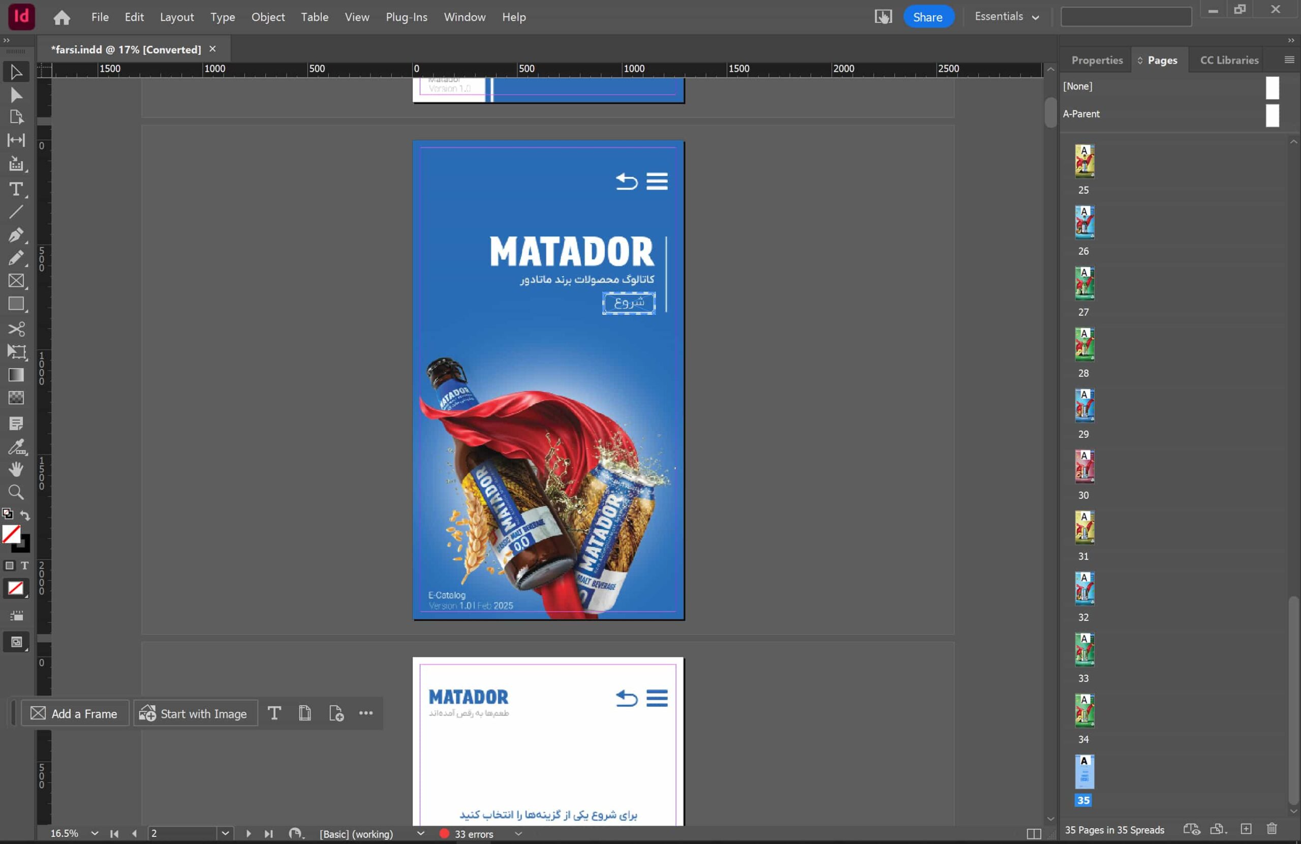Viewport: 1301px width, 844px height.
Task: Switch to the Properties tab
Action: (x=1097, y=60)
